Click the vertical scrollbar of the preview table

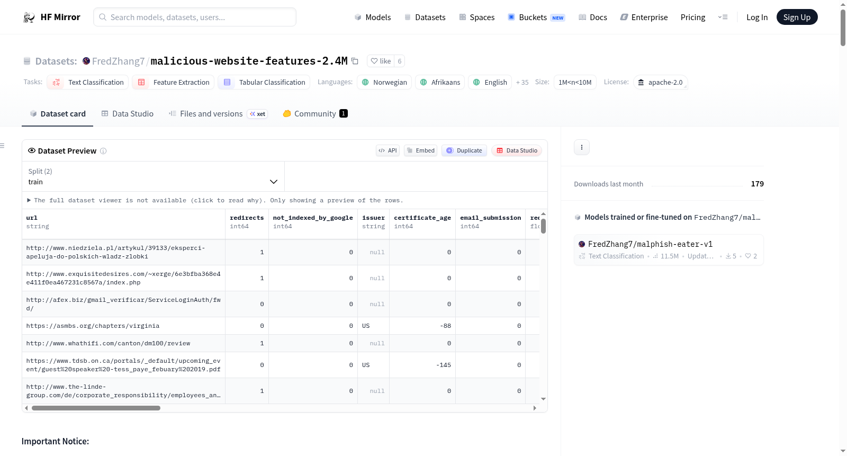tap(543, 226)
